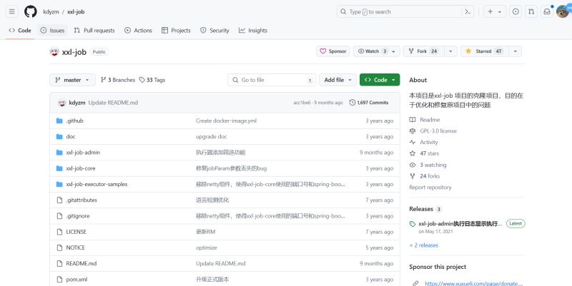The image size is (572, 286).
Task: Open the .gitignore file
Action: point(78,216)
